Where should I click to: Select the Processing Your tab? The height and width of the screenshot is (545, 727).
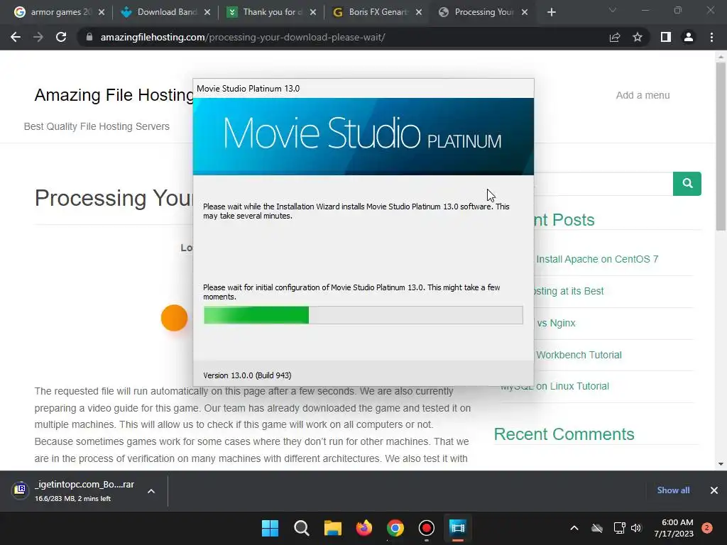[483, 12]
